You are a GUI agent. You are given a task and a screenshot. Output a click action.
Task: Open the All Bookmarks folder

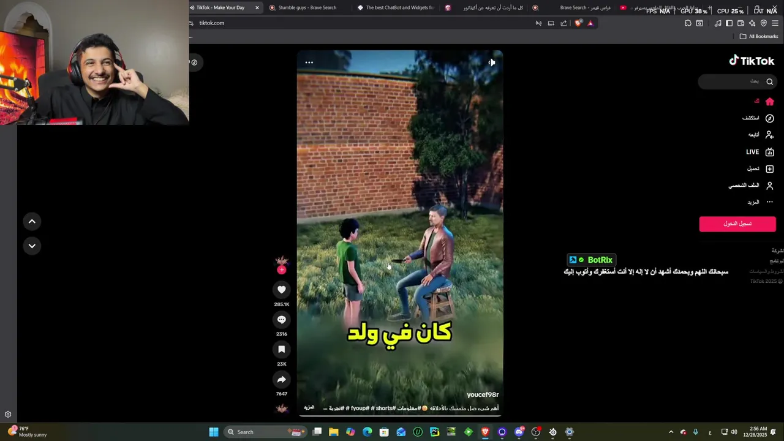(759, 37)
